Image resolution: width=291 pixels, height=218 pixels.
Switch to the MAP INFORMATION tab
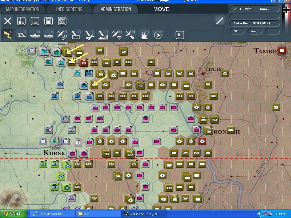coord(23,9)
